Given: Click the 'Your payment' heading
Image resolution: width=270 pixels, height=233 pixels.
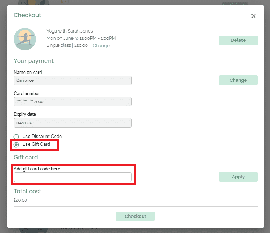Looking at the screenshot, I should pos(34,61).
